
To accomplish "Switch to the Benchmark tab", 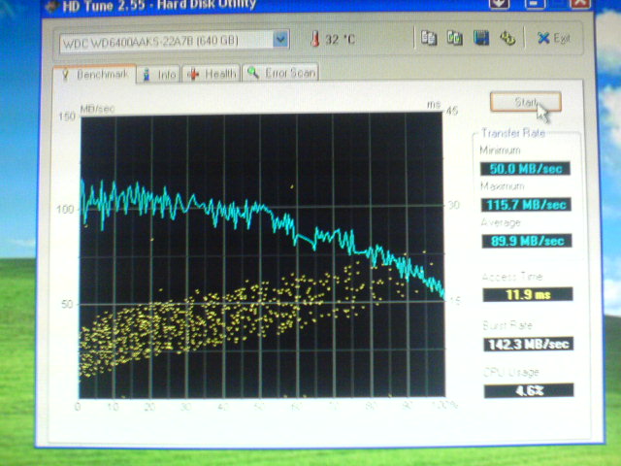I will [95, 74].
